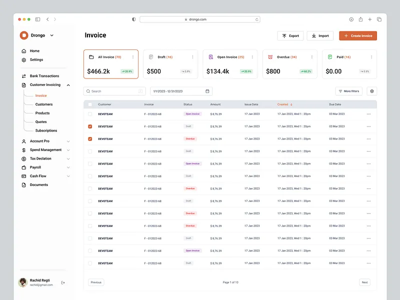Uncheck the second selected invoice row checkbox
Viewport: 400px width, 300px height.
[x=90, y=138]
